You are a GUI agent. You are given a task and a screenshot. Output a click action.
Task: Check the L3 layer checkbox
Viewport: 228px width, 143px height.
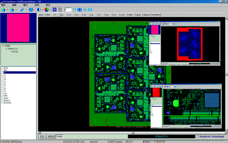(x=2, y=77)
